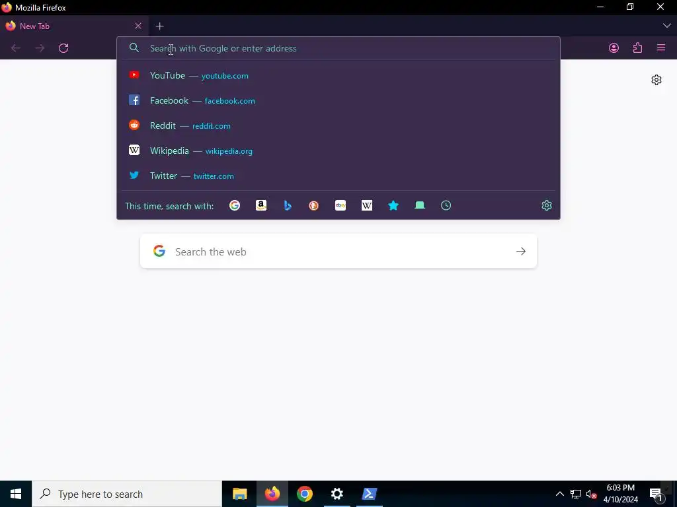Choose the Reddit suggestion
Viewport: 677px width, 507px height.
click(x=338, y=125)
